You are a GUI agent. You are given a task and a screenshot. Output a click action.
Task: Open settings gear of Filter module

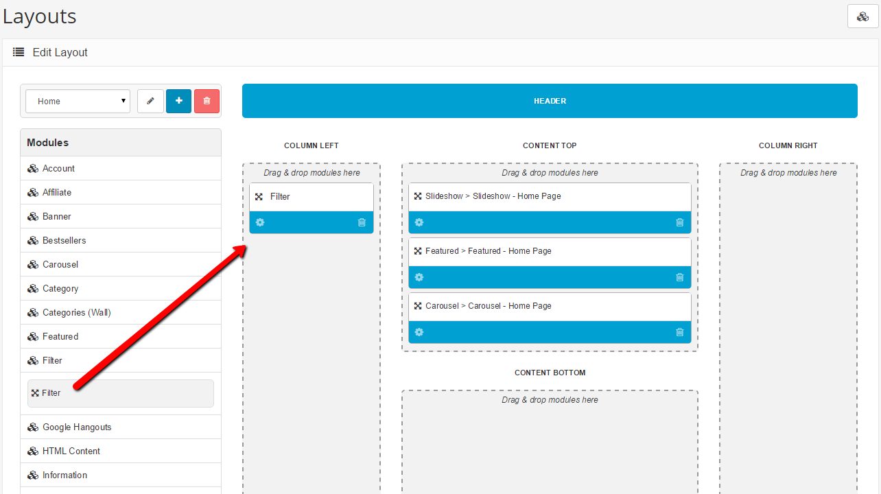click(x=260, y=222)
